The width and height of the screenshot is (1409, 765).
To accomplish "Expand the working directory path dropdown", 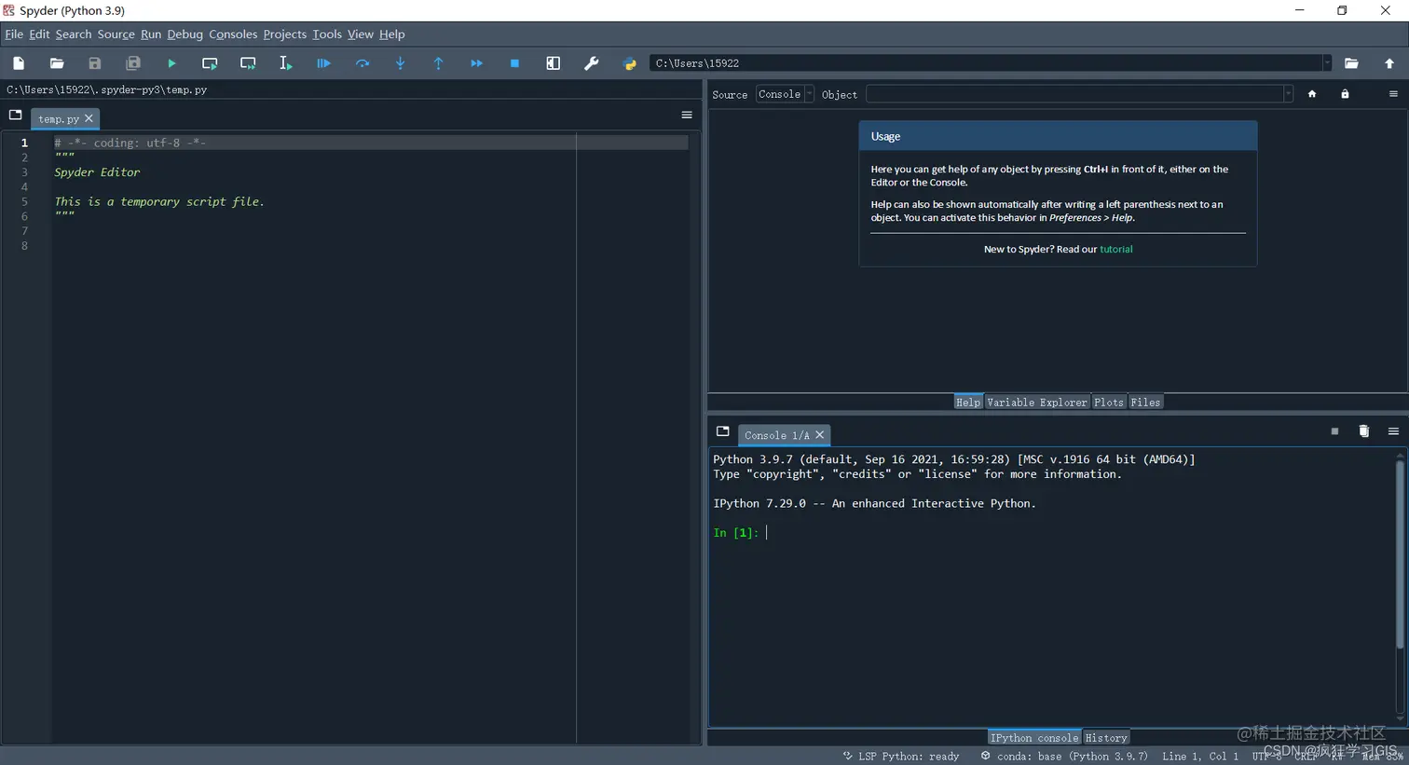I will coord(1327,63).
